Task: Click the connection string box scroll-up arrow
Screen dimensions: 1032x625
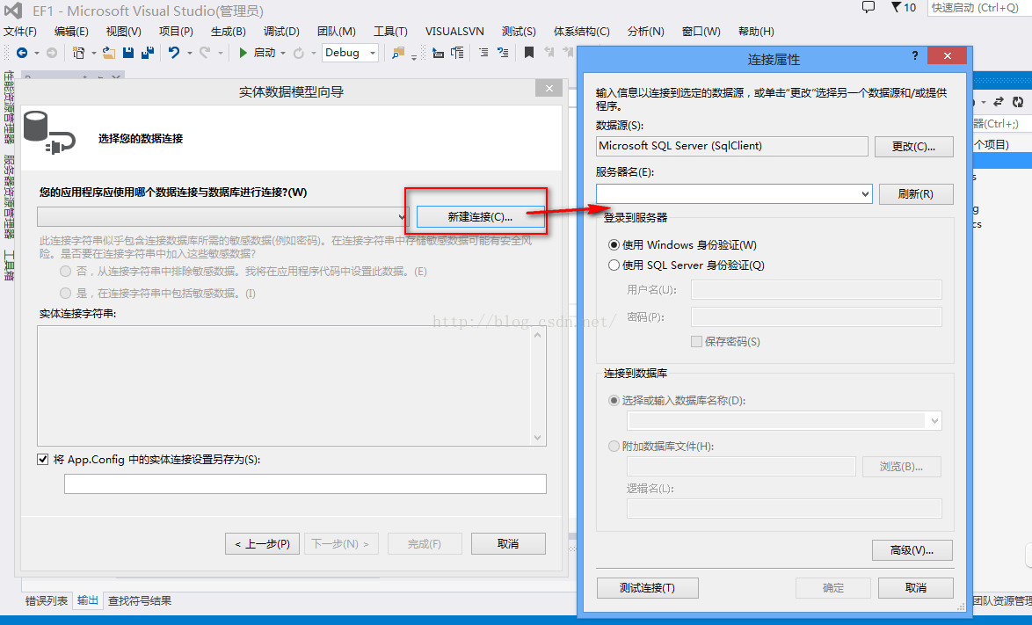Action: [x=538, y=336]
